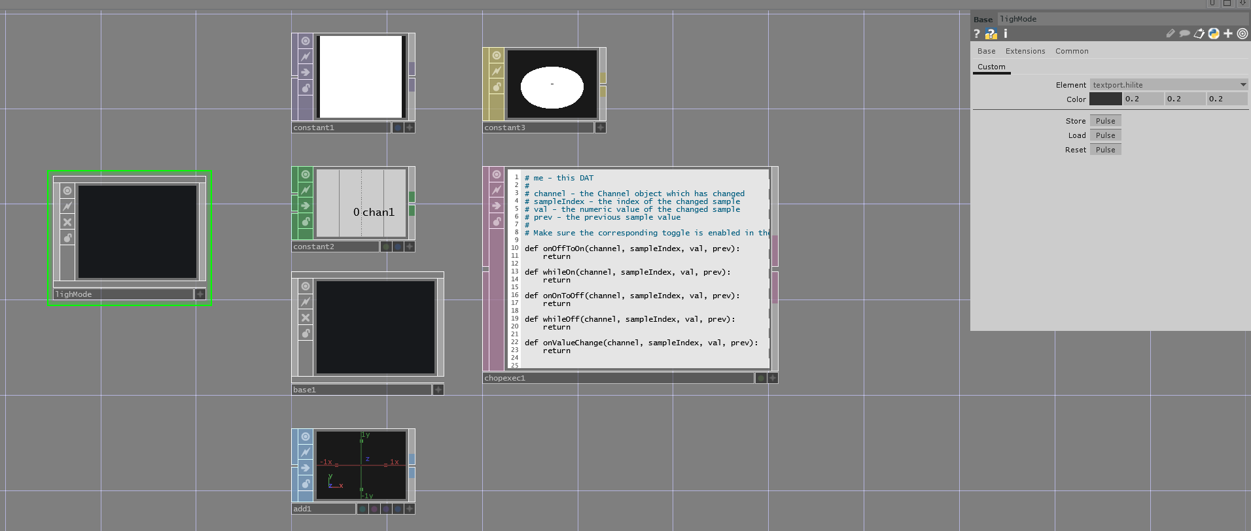Select the Custom parameter tab
This screenshot has height=531, width=1251.
[x=991, y=67]
